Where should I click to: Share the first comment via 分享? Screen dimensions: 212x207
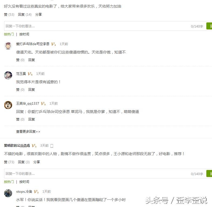[39, 15]
